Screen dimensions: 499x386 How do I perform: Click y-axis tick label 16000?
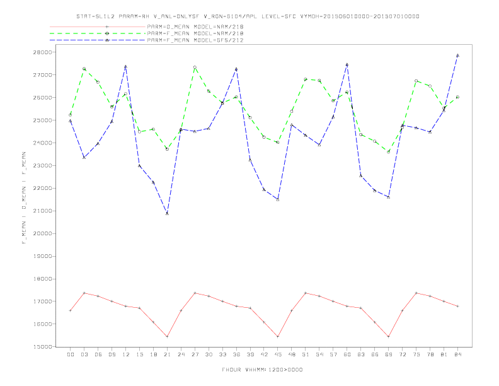(x=43, y=324)
